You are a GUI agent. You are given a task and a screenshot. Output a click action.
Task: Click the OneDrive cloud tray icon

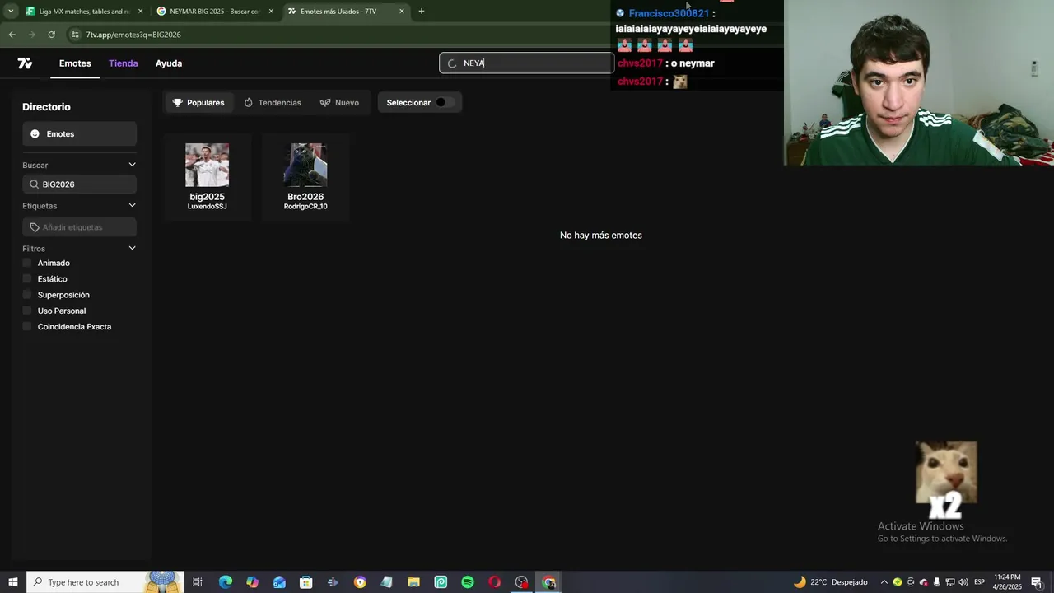point(923,582)
